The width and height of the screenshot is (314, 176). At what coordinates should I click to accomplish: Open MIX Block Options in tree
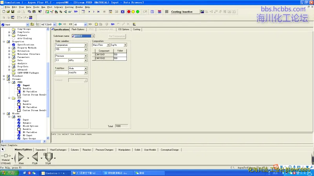30,126
